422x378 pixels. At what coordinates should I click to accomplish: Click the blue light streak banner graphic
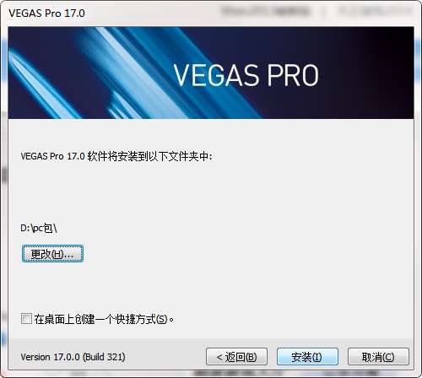[112, 73]
